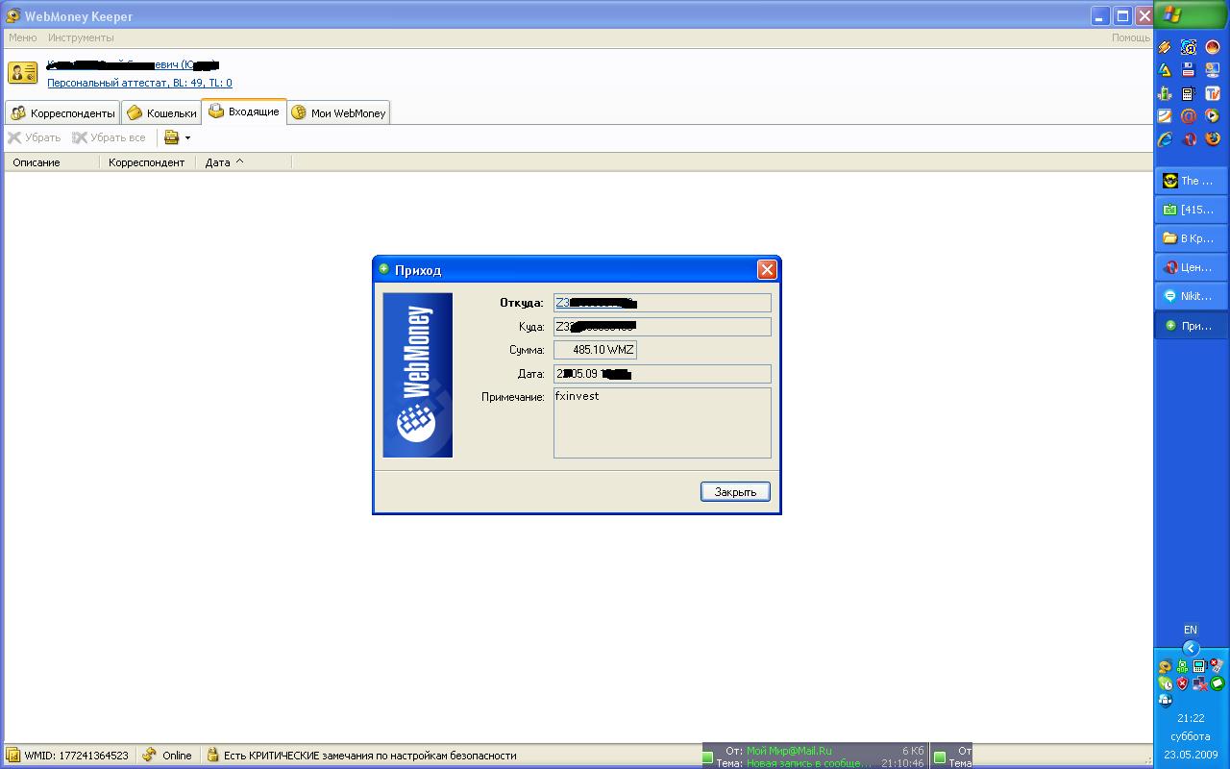This screenshot has width=1230, height=769.
Task: Launch Firefox from the quick launch
Action: [1213, 139]
